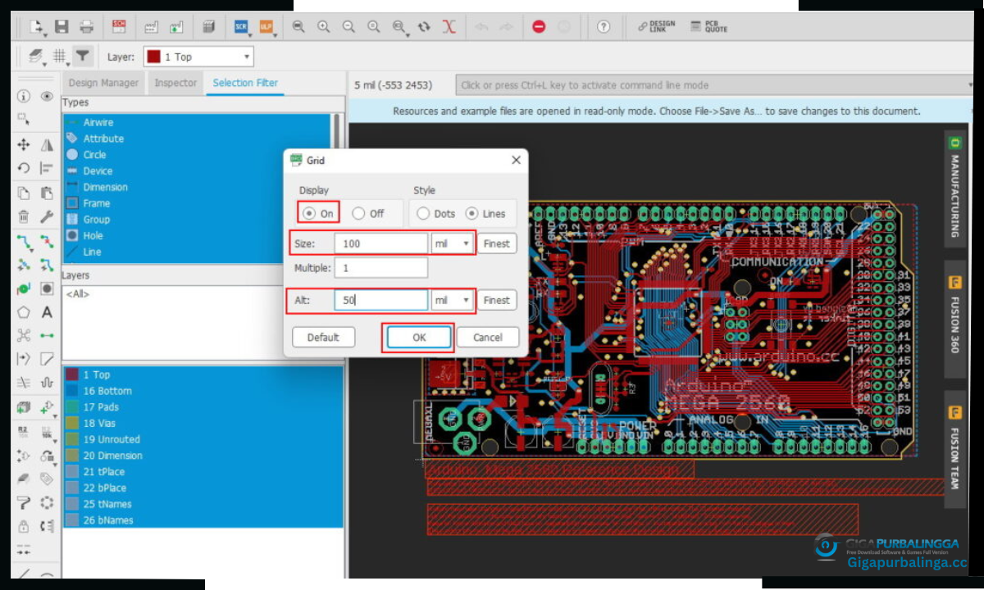Image resolution: width=984 pixels, height=590 pixels.
Task: Select the 19 Unrouted layer row
Action: 203,439
